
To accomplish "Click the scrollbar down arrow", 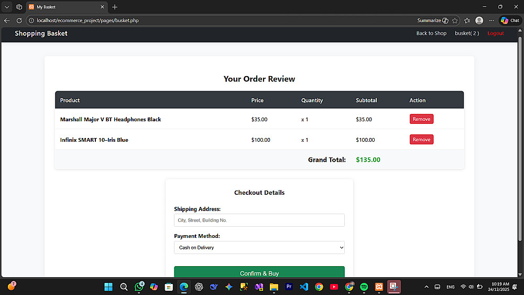I will (x=520, y=275).
